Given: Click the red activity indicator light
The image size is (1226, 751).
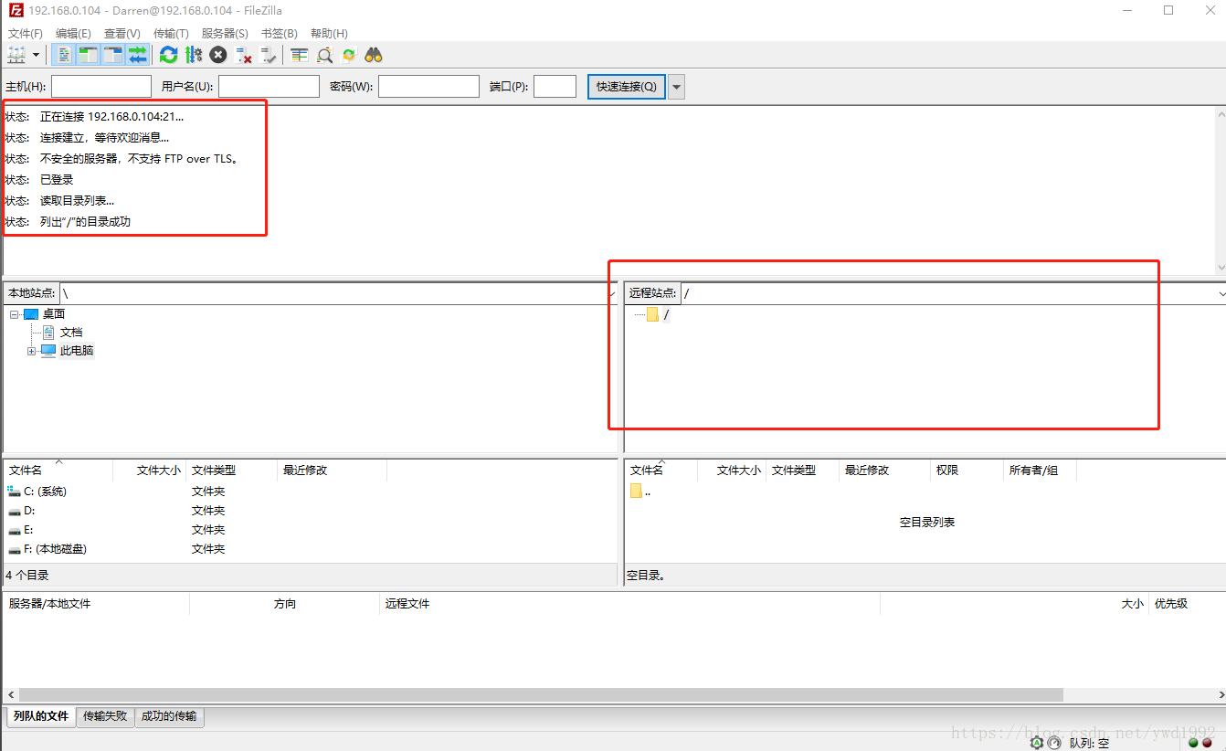Looking at the screenshot, I should tap(1208, 743).
